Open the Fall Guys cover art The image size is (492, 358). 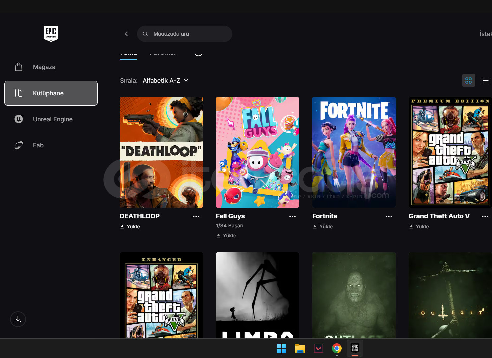pyautogui.click(x=258, y=152)
